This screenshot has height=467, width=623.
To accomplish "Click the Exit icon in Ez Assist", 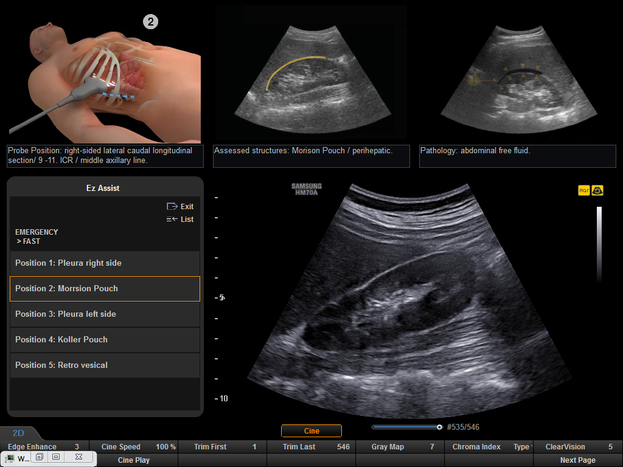I will (x=172, y=207).
